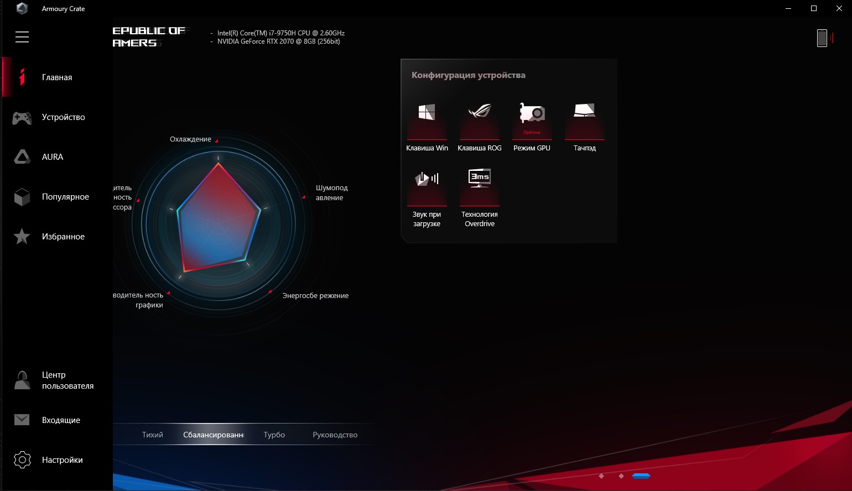852x491 pixels.
Task: Go to Главная home page
Action: 56,77
